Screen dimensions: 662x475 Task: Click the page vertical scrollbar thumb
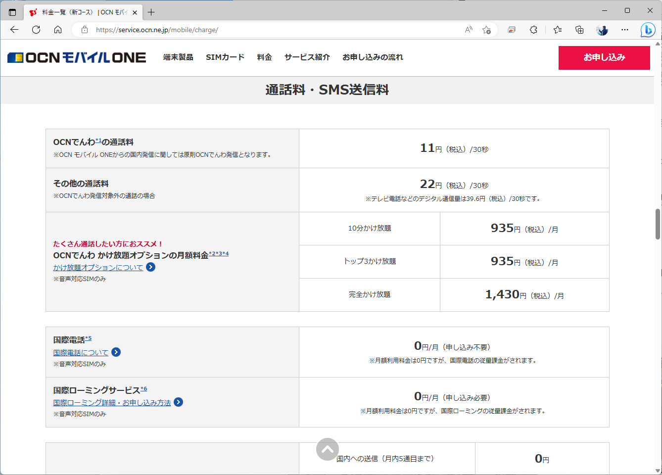click(x=658, y=224)
